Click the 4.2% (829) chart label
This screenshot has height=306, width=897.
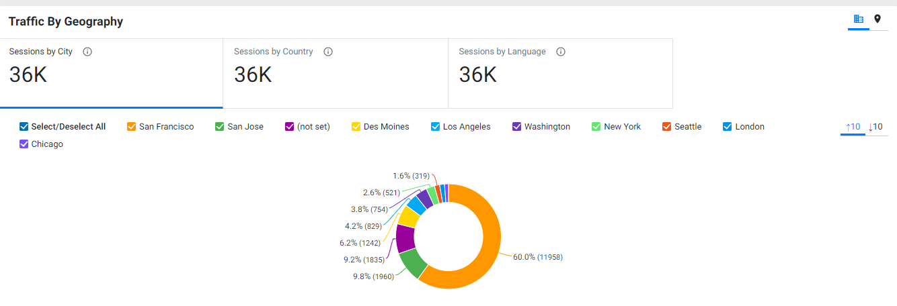[x=363, y=226]
